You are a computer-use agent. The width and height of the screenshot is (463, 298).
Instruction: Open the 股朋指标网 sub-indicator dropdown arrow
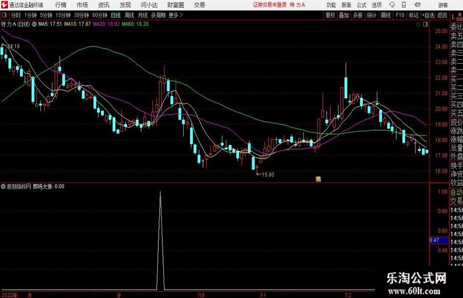3,186
